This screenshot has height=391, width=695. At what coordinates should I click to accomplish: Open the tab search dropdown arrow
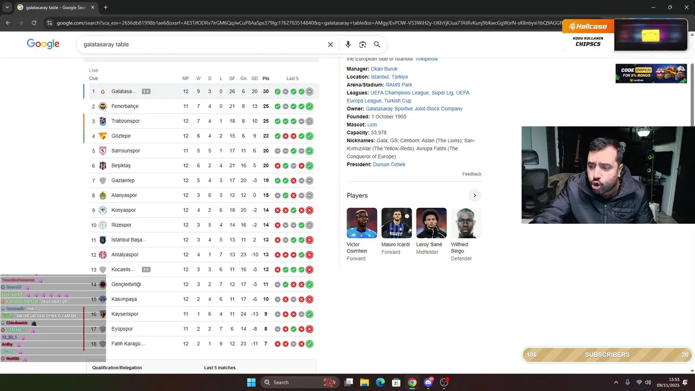(7, 8)
